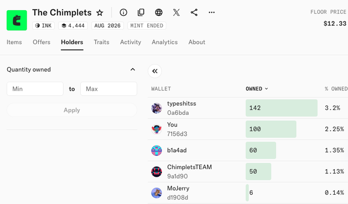Focus the Max quantity input field
The image size is (348, 204).
[x=108, y=89]
